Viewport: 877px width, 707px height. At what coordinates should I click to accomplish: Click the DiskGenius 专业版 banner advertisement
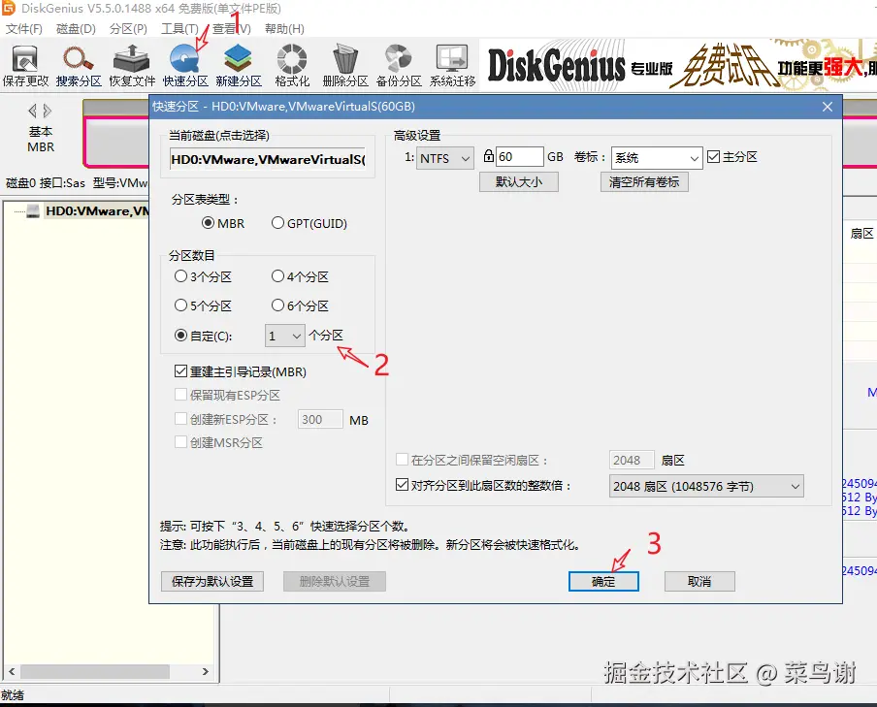point(678,65)
